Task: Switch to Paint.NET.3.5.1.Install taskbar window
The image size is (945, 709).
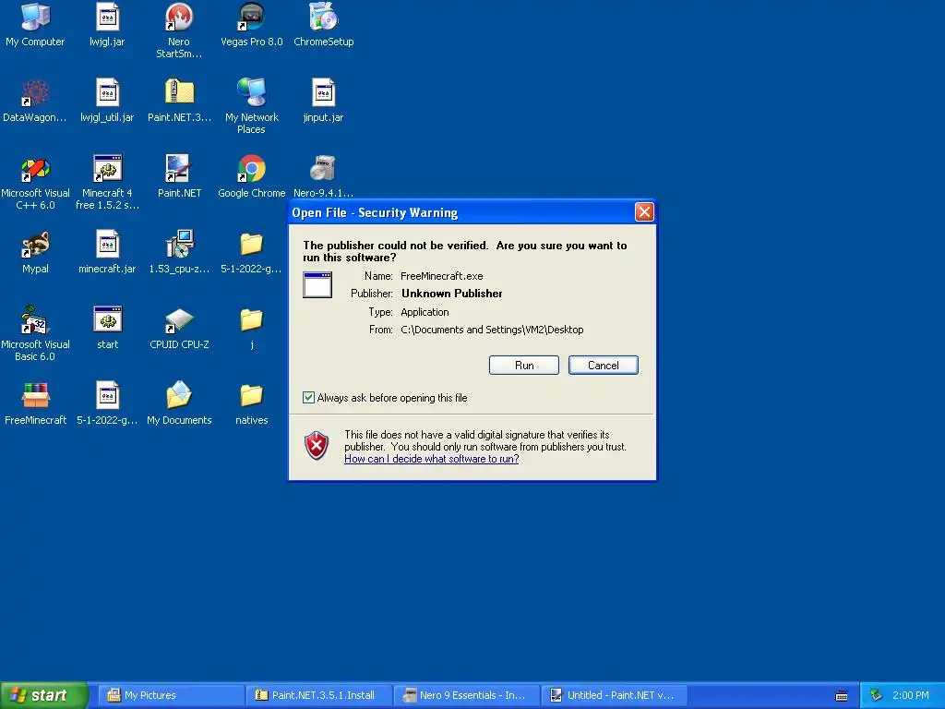Action: (319, 695)
